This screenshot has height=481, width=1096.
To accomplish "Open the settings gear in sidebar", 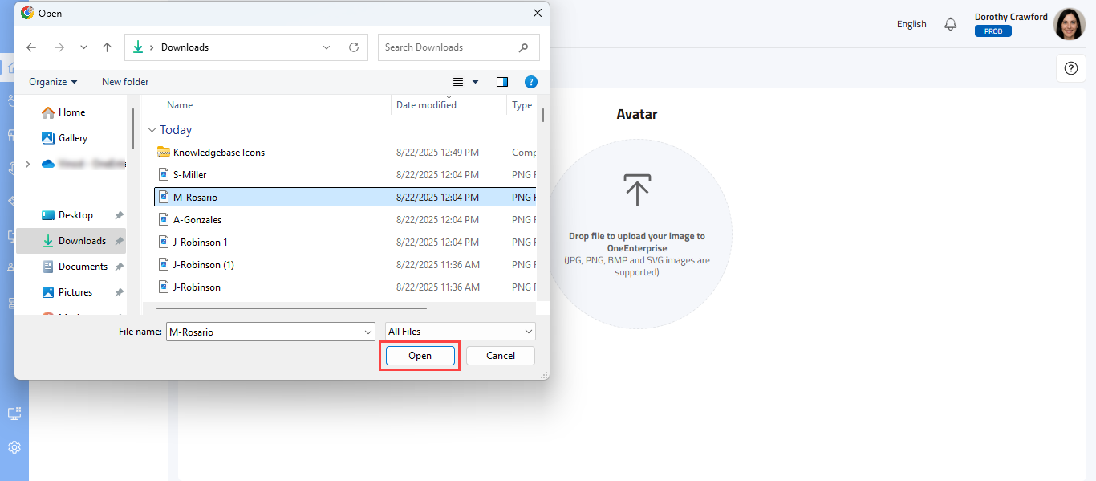I will click(x=14, y=447).
